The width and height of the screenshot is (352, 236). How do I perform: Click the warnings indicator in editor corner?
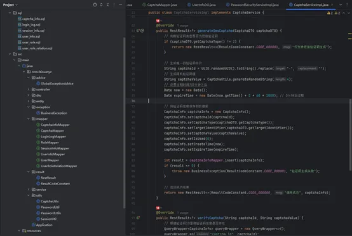(334, 13)
